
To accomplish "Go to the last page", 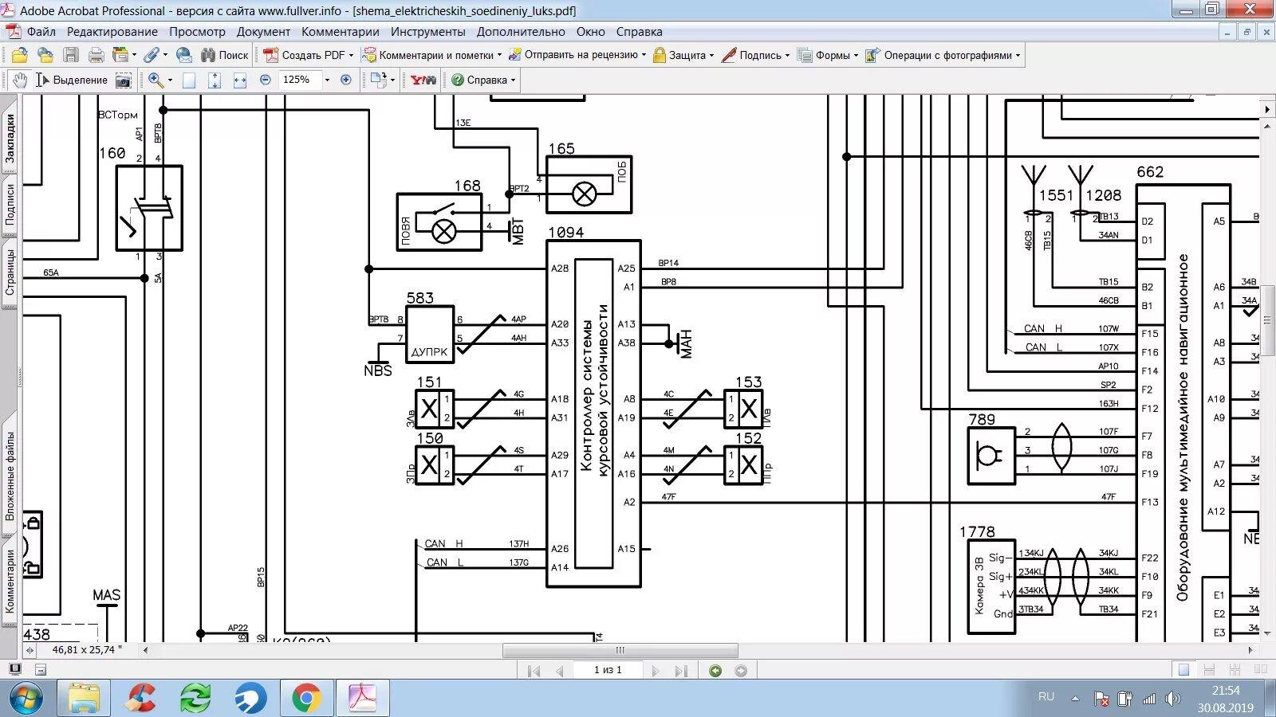I will (680, 671).
